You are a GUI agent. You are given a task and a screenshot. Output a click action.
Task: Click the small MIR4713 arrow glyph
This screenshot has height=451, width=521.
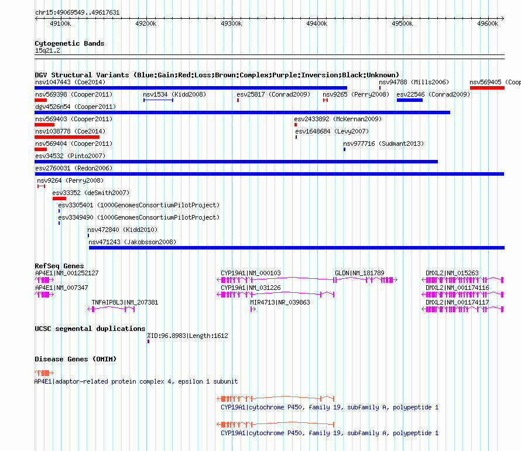[x=253, y=309]
